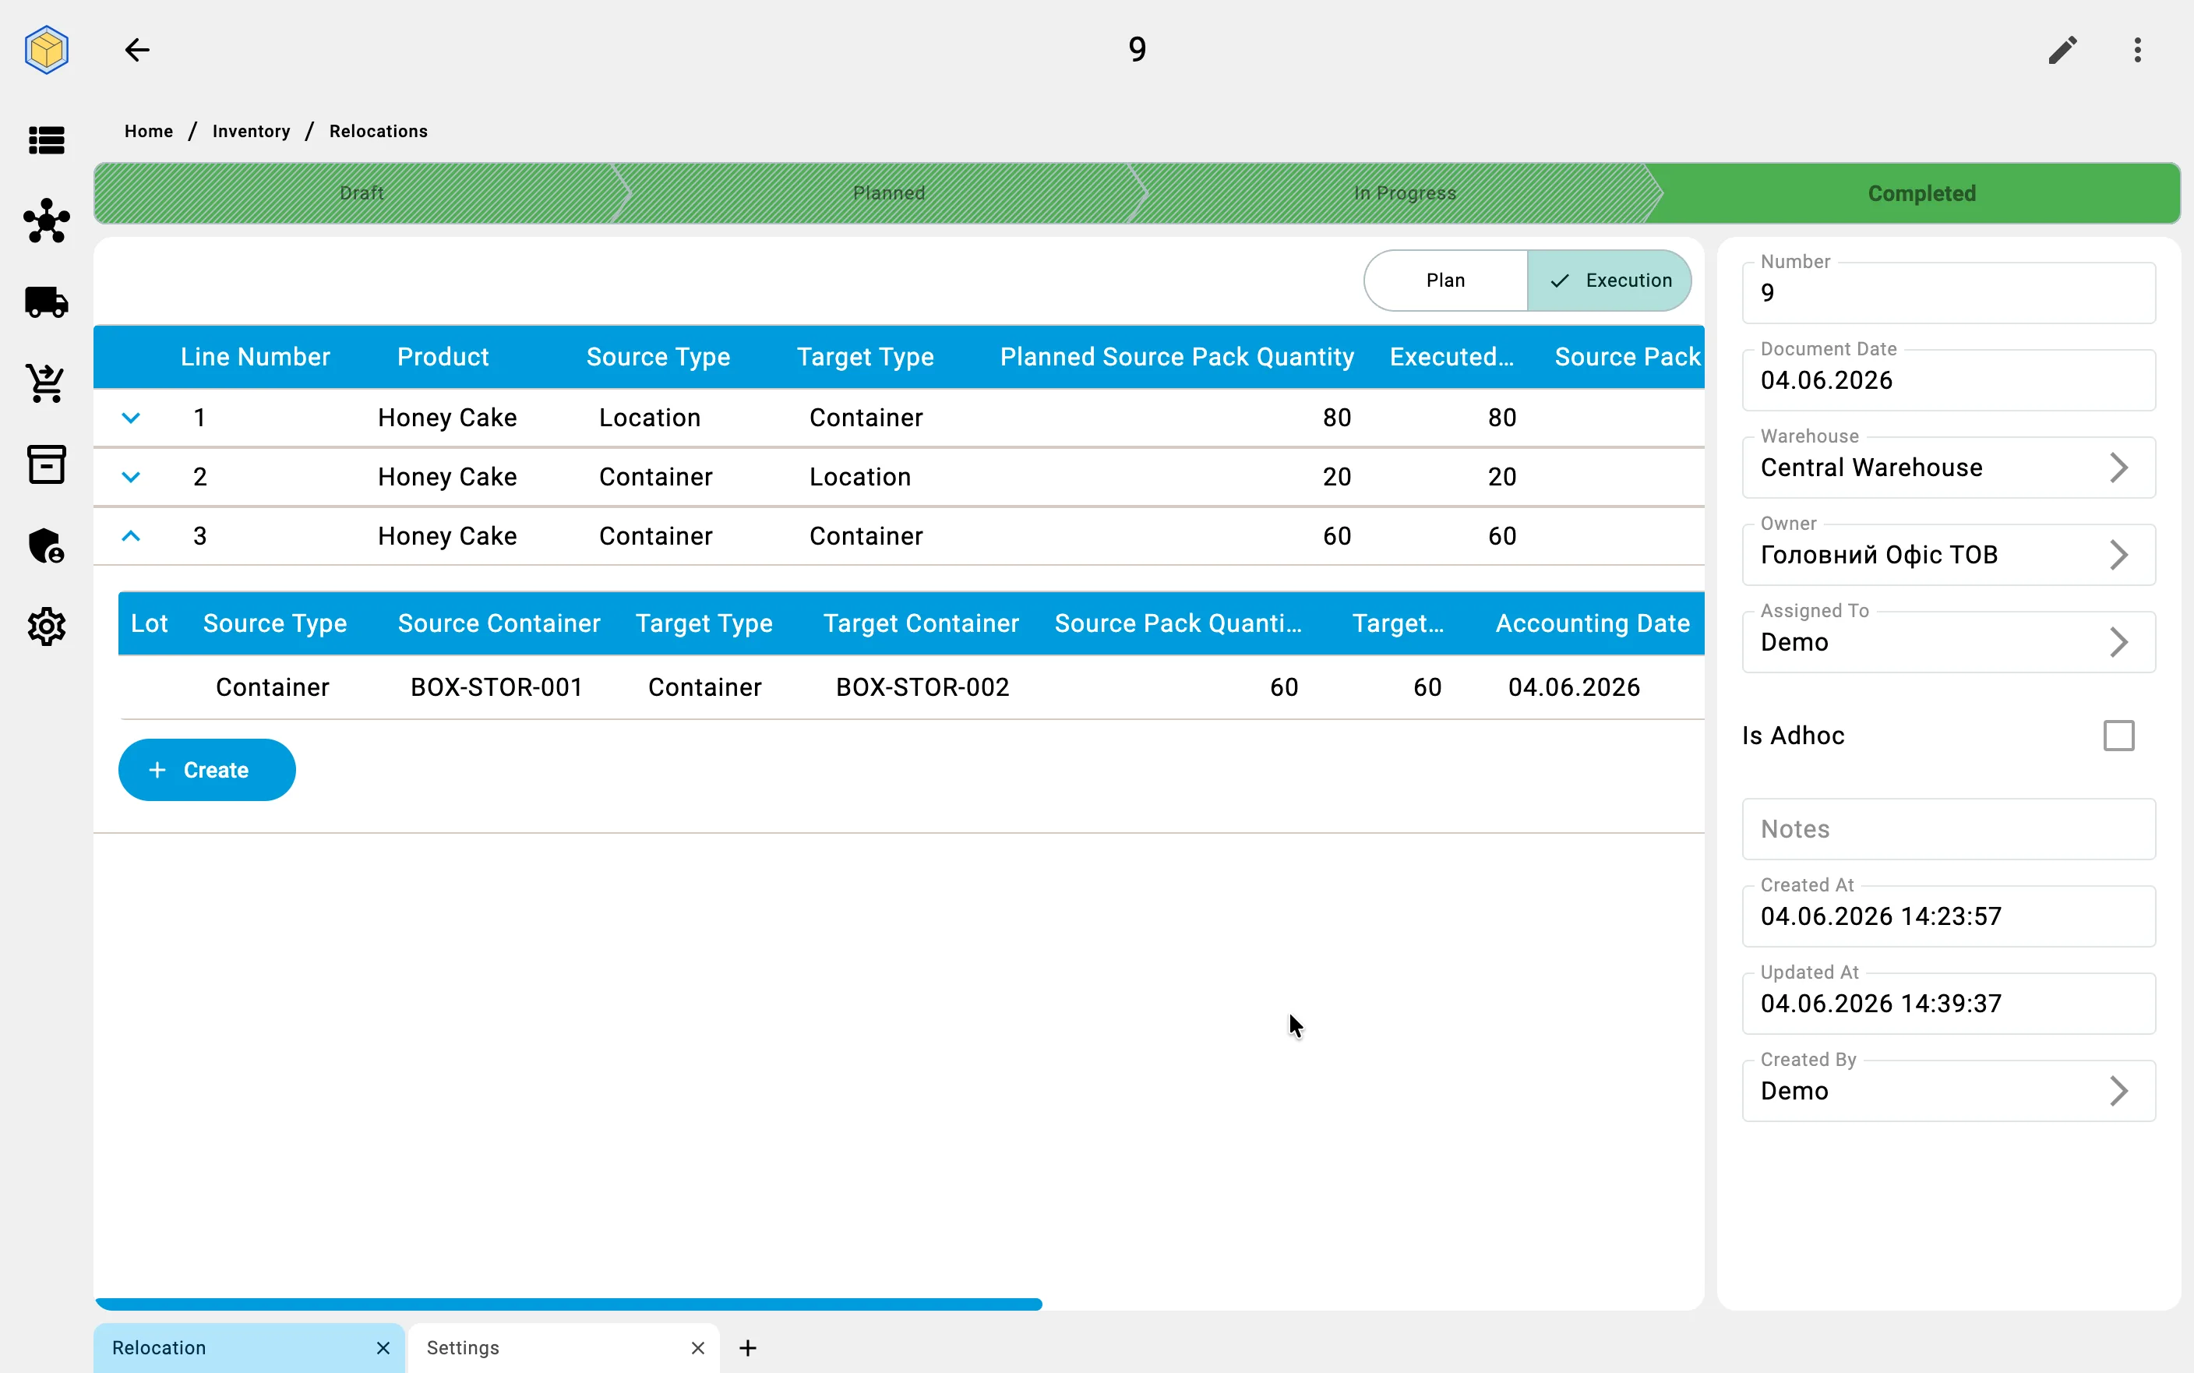The image size is (2194, 1373).
Task: Expand line 1 Honey Cake row
Action: [131, 418]
